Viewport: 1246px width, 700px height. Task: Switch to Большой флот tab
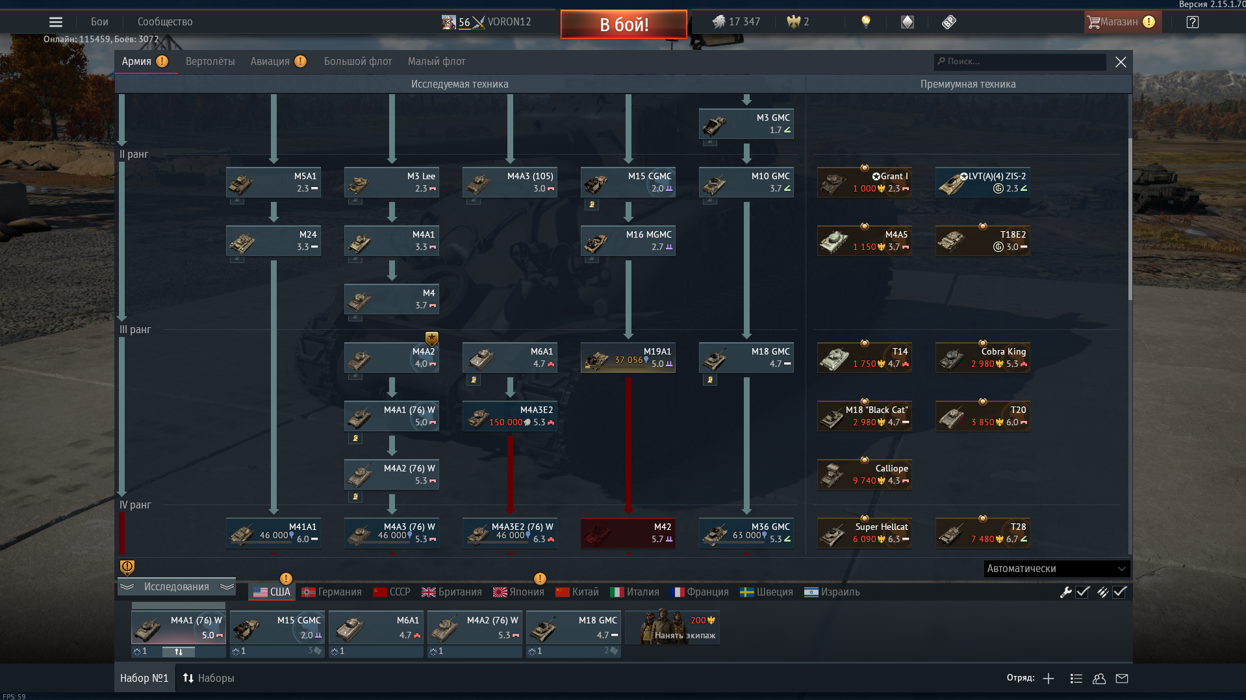pos(358,62)
